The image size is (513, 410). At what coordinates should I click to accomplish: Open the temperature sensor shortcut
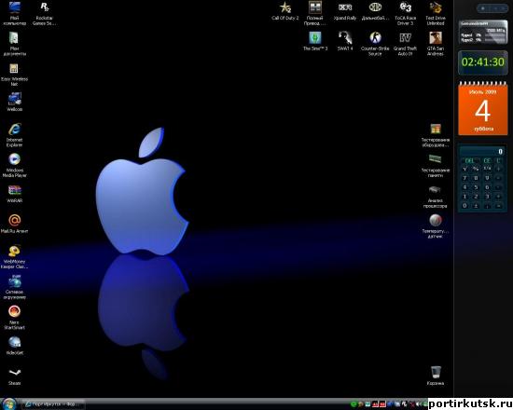point(436,226)
